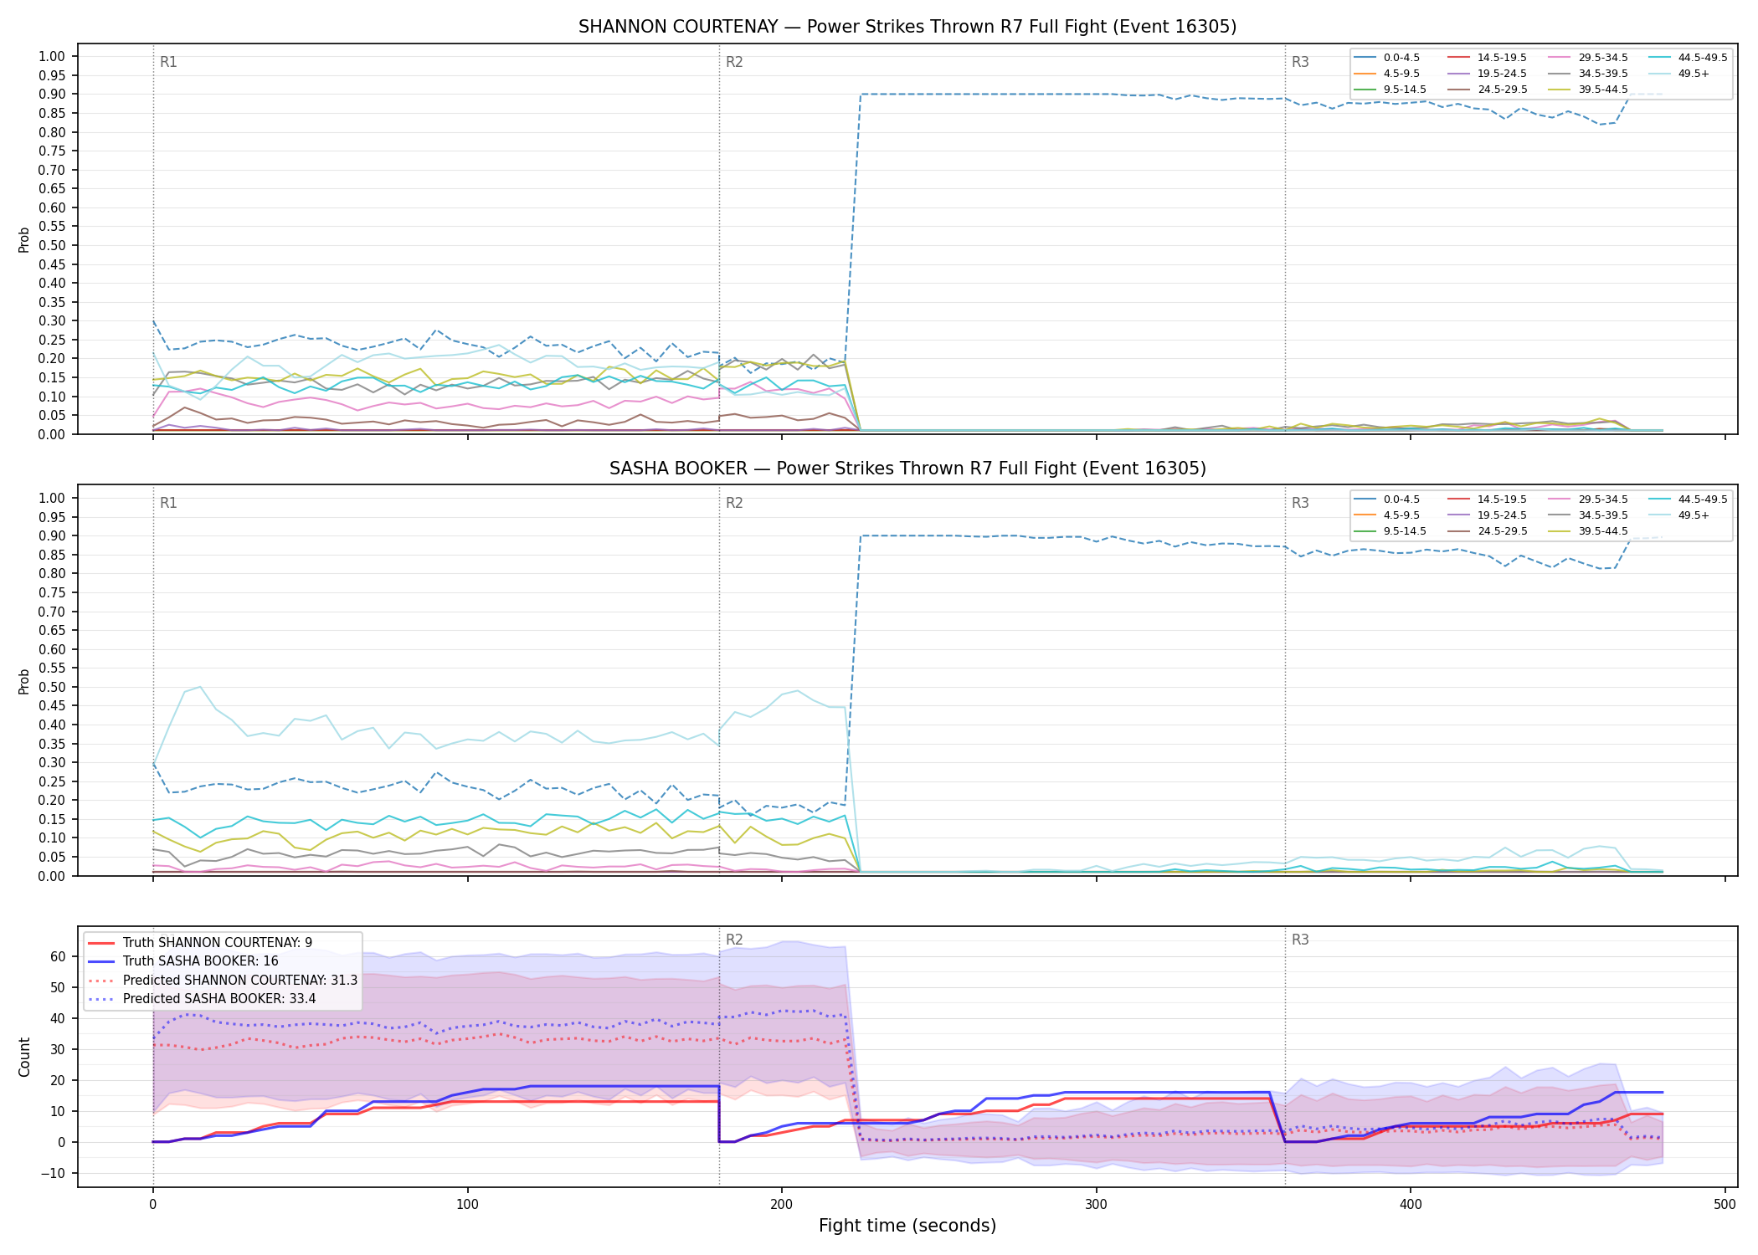Viewport: 1758px width, 1255px height.
Task: Select the 9.5-14.5 legend entry in the Shannon Courtenay chart
Action: (x=1390, y=90)
